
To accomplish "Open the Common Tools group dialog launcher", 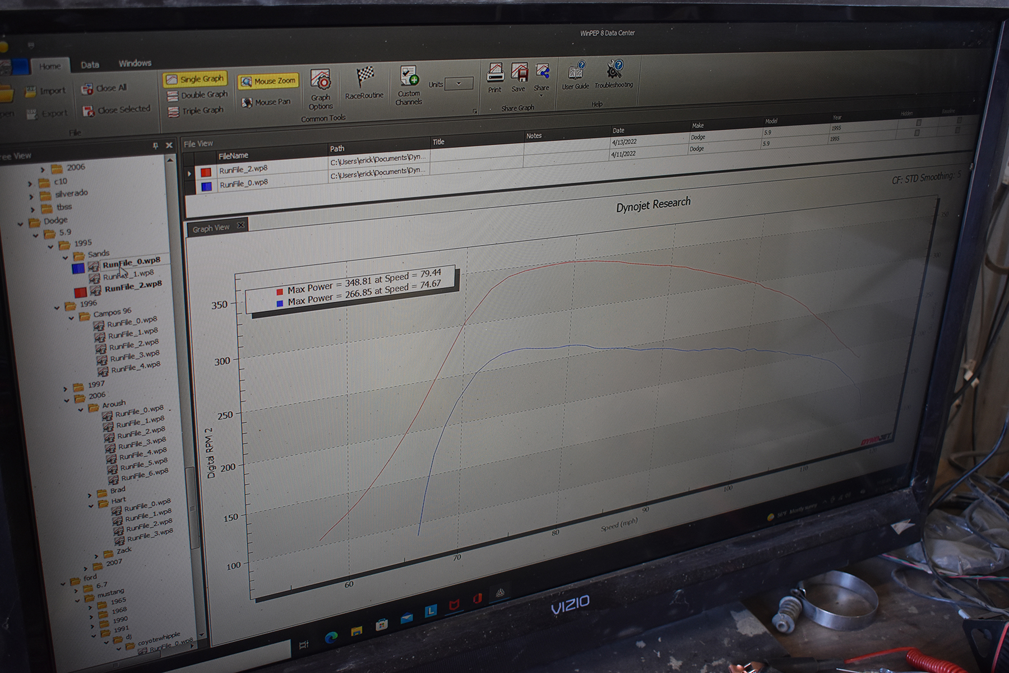I will 475,112.
